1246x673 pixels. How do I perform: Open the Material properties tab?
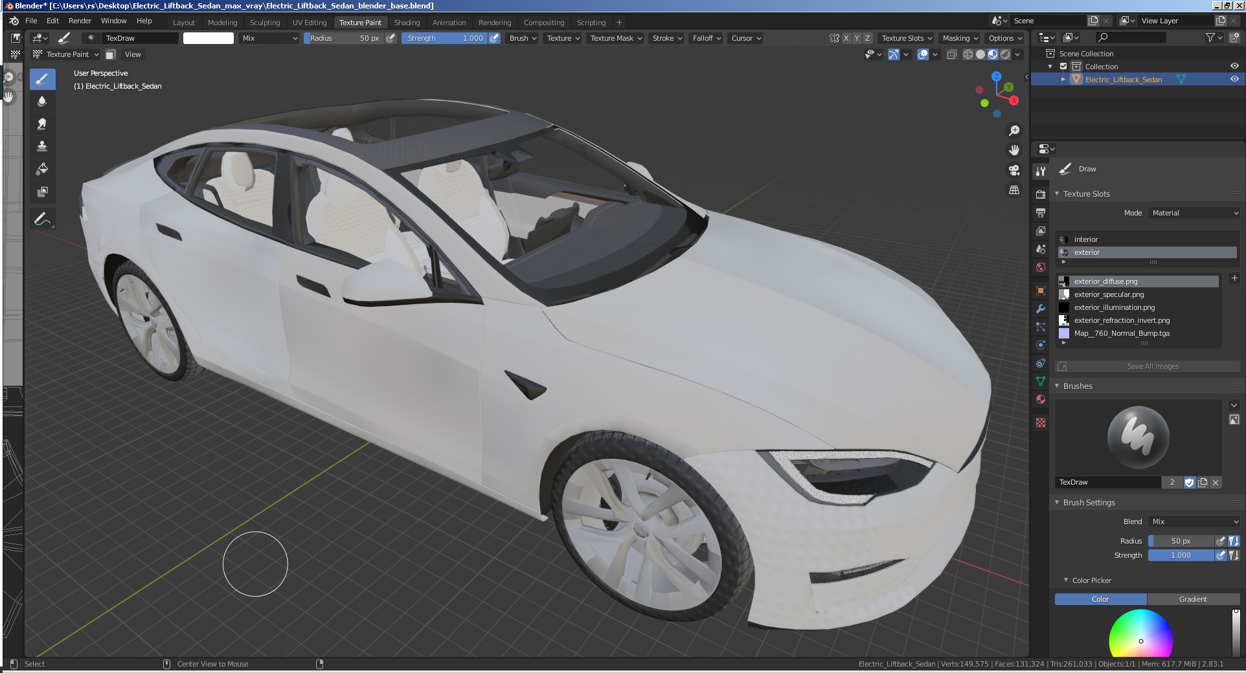click(x=1041, y=399)
